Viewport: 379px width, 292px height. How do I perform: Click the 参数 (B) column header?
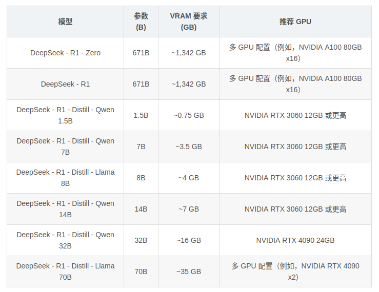coord(141,22)
